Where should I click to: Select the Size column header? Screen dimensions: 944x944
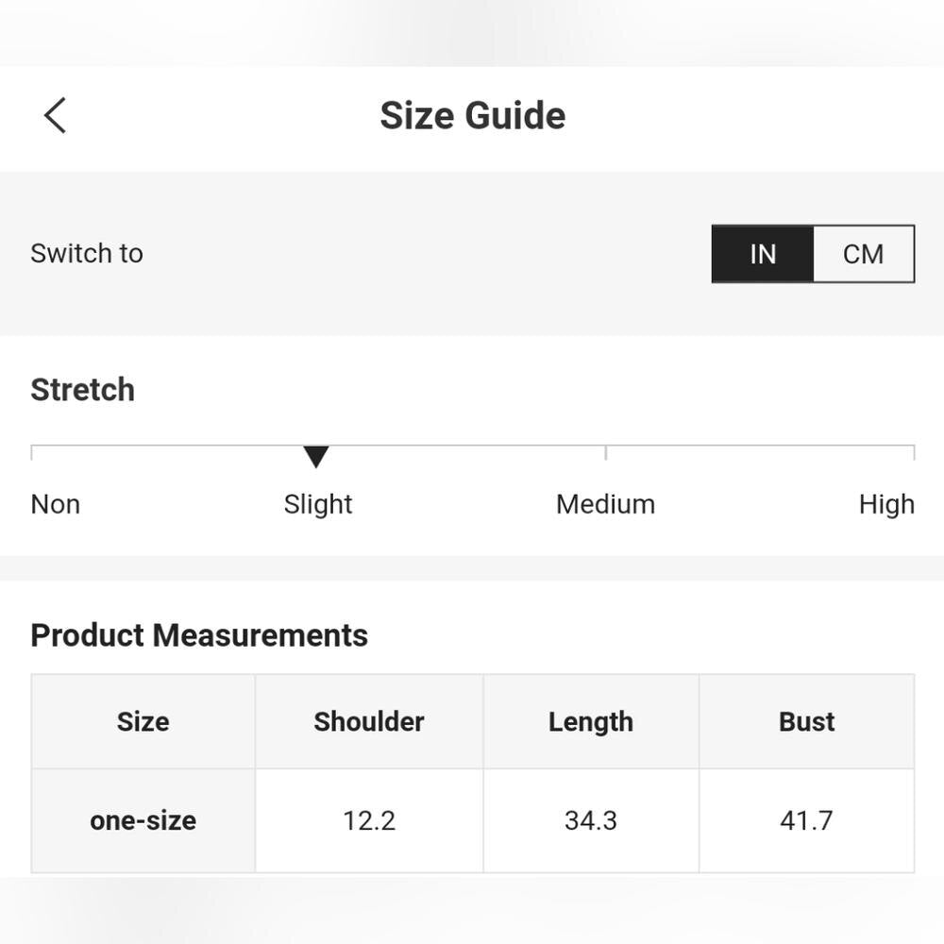[143, 722]
